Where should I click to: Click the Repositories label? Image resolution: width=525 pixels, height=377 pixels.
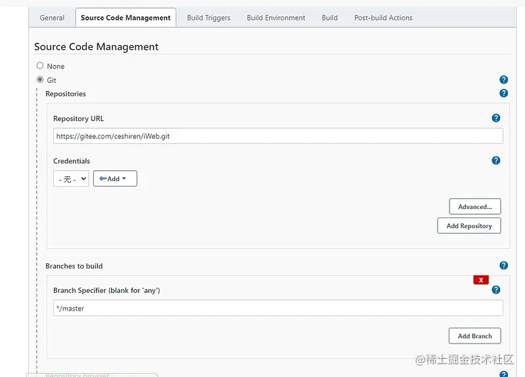pyautogui.click(x=66, y=94)
